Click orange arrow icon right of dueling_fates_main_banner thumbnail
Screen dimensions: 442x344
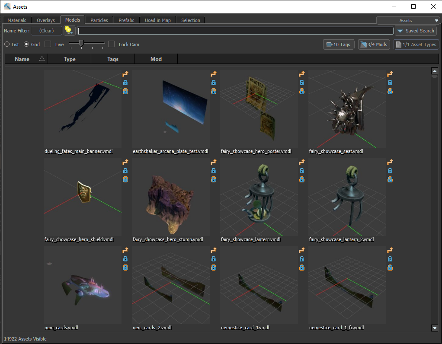point(125,74)
